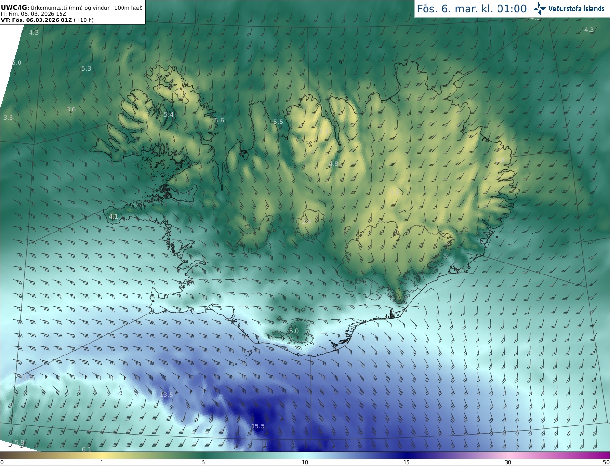Click the 5.4 value on Westfjords

click(169, 114)
